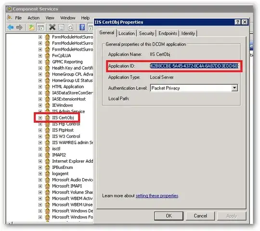Screen dimensions: 260x231
Task: Click the dialog's question mark help button
Action: (238, 22)
